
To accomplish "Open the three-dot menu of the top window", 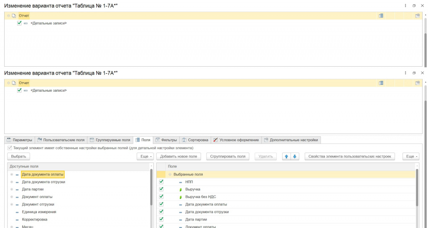I will 405,5.
